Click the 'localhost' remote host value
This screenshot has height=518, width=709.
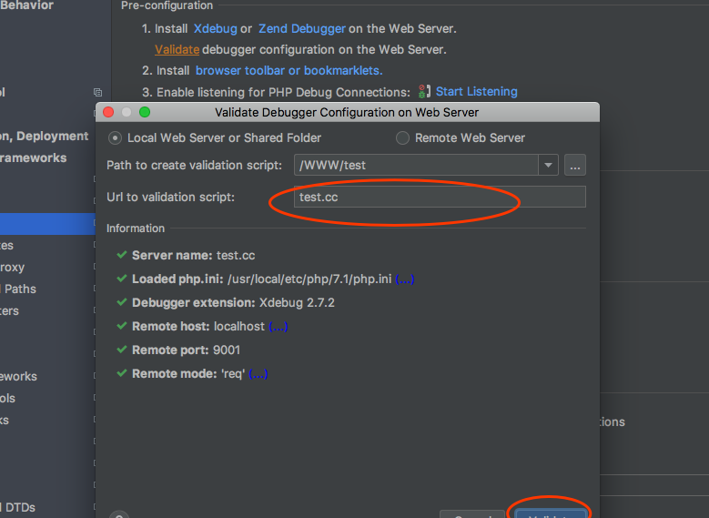click(239, 326)
